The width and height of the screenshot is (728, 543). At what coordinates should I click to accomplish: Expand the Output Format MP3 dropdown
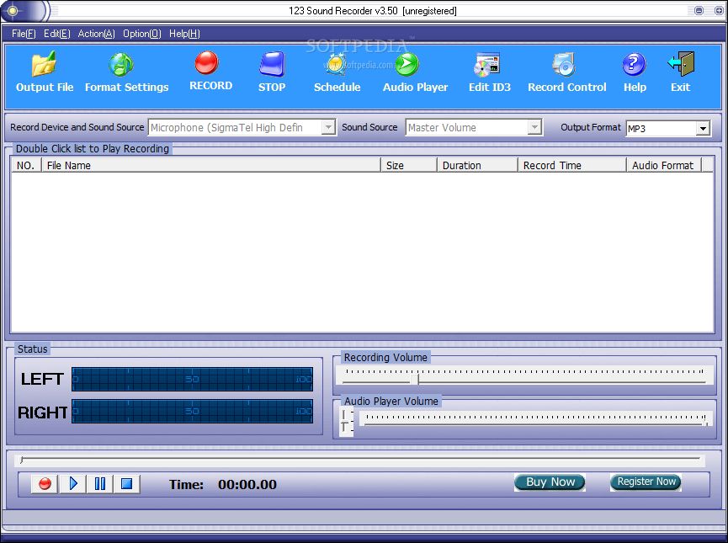(x=704, y=128)
